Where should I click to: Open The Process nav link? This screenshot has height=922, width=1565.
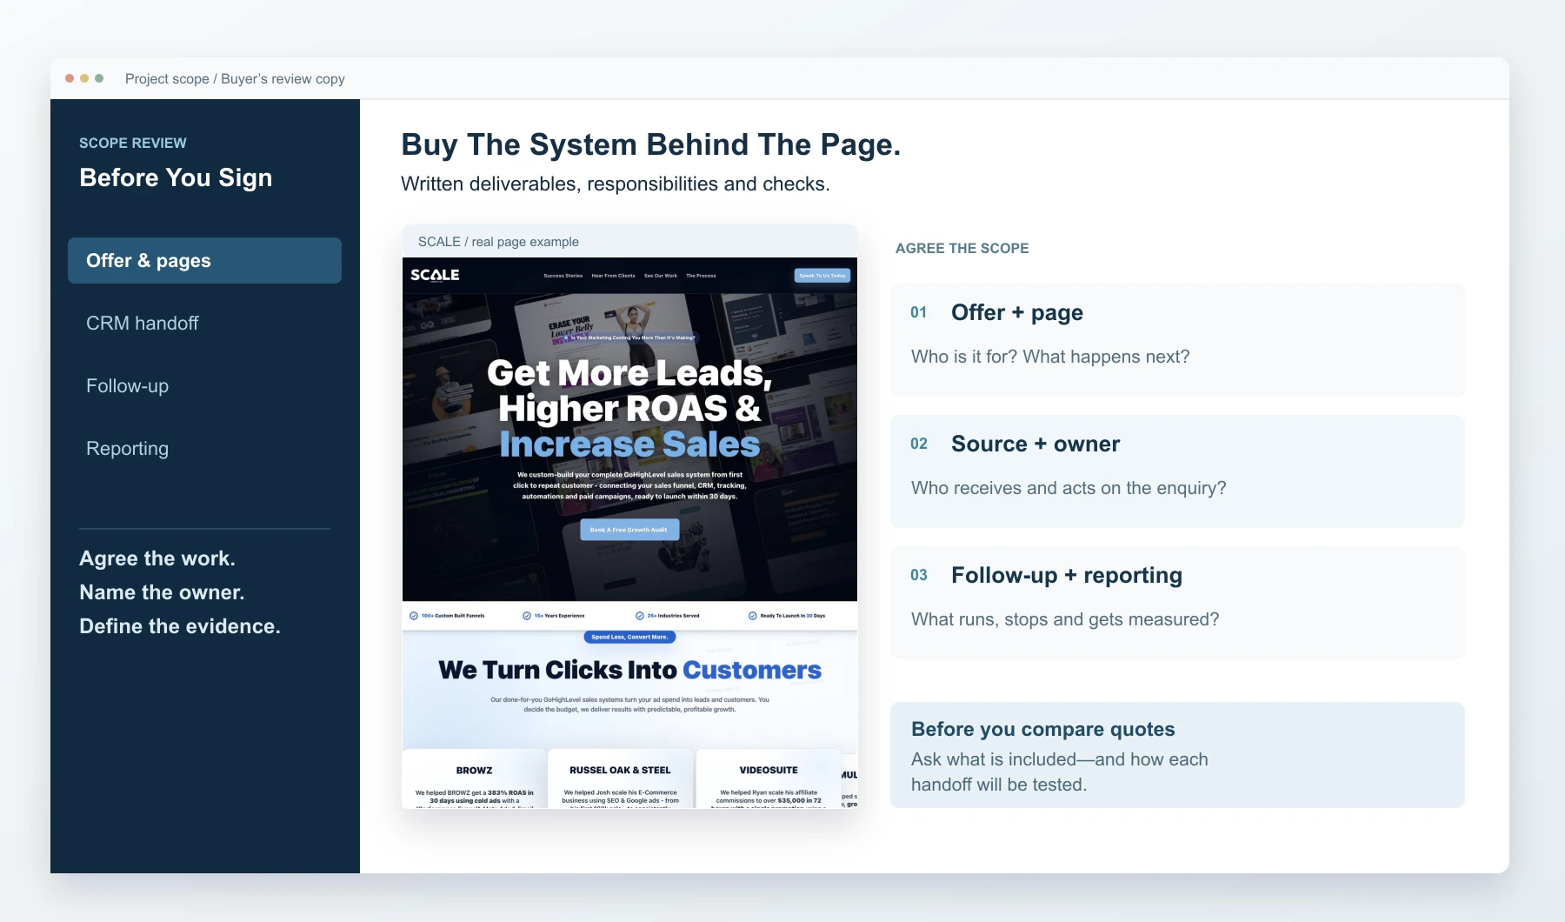(701, 276)
